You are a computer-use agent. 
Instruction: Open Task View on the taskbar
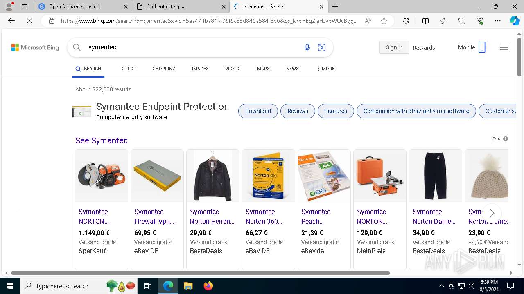pyautogui.click(x=147, y=286)
